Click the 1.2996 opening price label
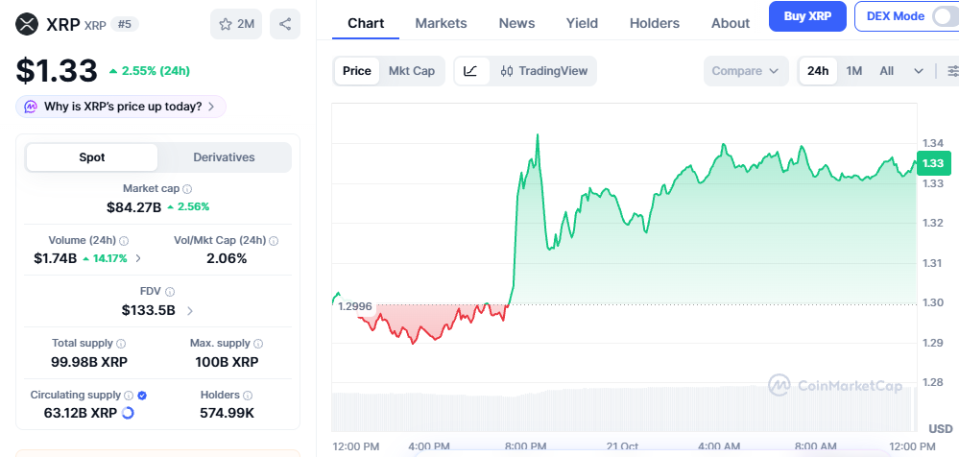The image size is (959, 457). pyautogui.click(x=355, y=306)
